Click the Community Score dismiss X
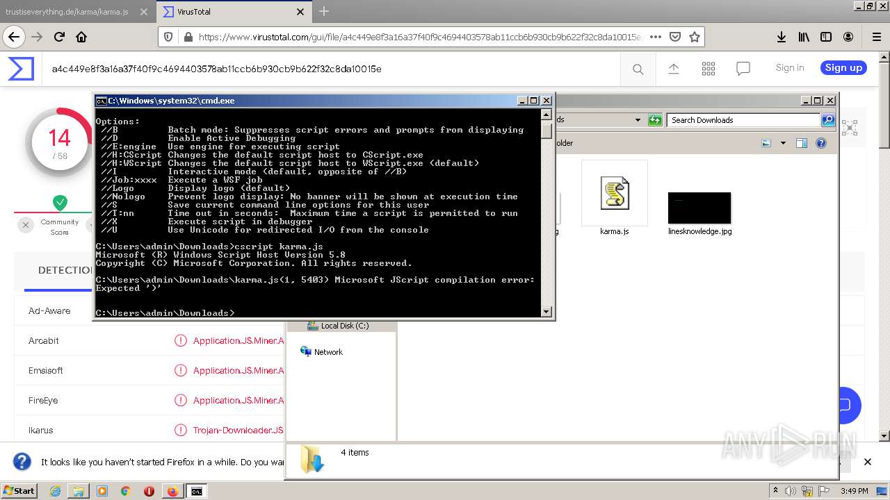The width and height of the screenshot is (890, 500). (x=26, y=225)
